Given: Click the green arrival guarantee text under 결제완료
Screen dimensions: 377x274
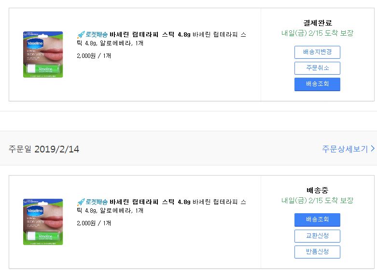Looking at the screenshot, I should [x=318, y=33].
